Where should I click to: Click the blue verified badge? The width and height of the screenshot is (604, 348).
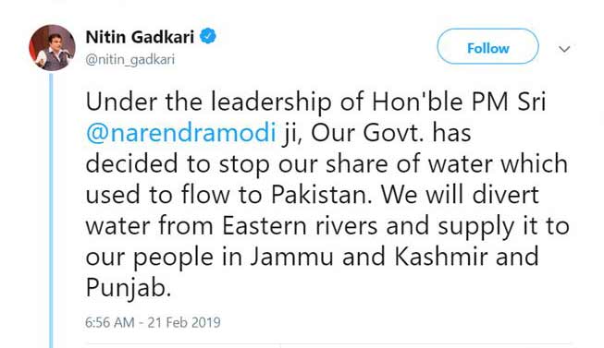pyautogui.click(x=208, y=37)
